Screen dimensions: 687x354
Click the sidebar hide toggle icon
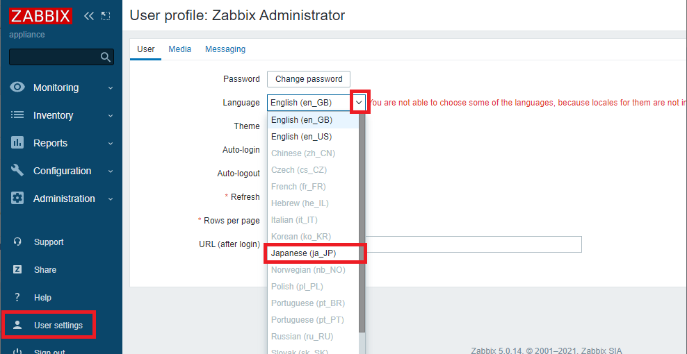click(x=106, y=16)
